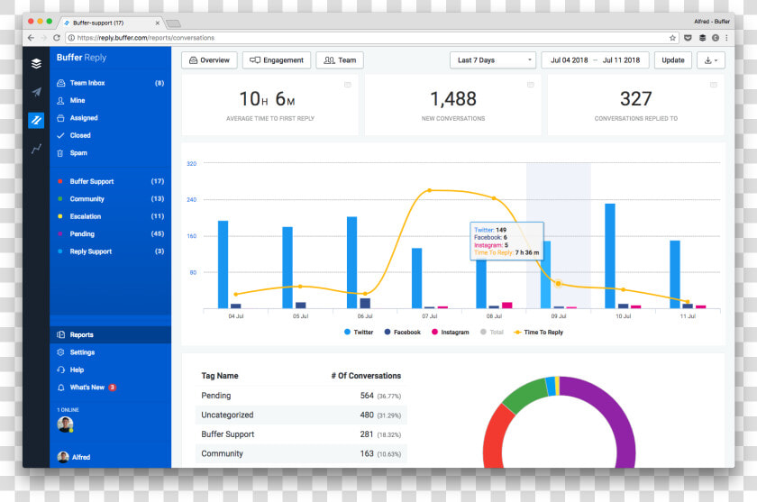Screen dimensions: 757x502
Task: Bookmark page with star icon
Action: click(x=672, y=38)
